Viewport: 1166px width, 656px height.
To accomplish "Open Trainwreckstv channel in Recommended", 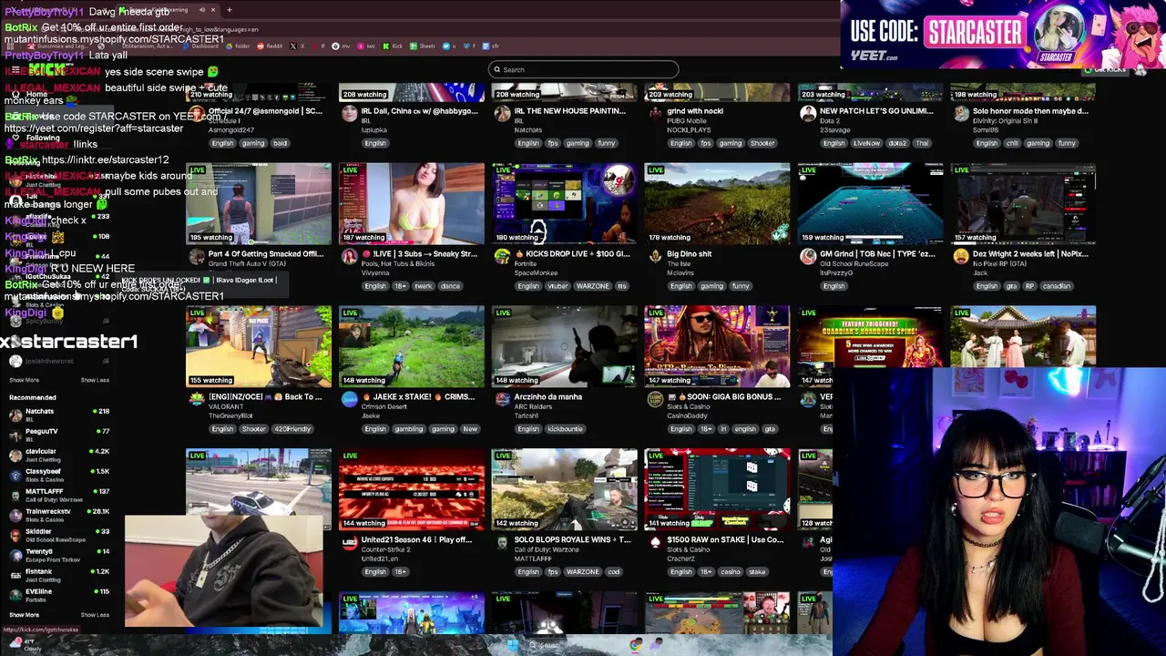I will [59, 515].
